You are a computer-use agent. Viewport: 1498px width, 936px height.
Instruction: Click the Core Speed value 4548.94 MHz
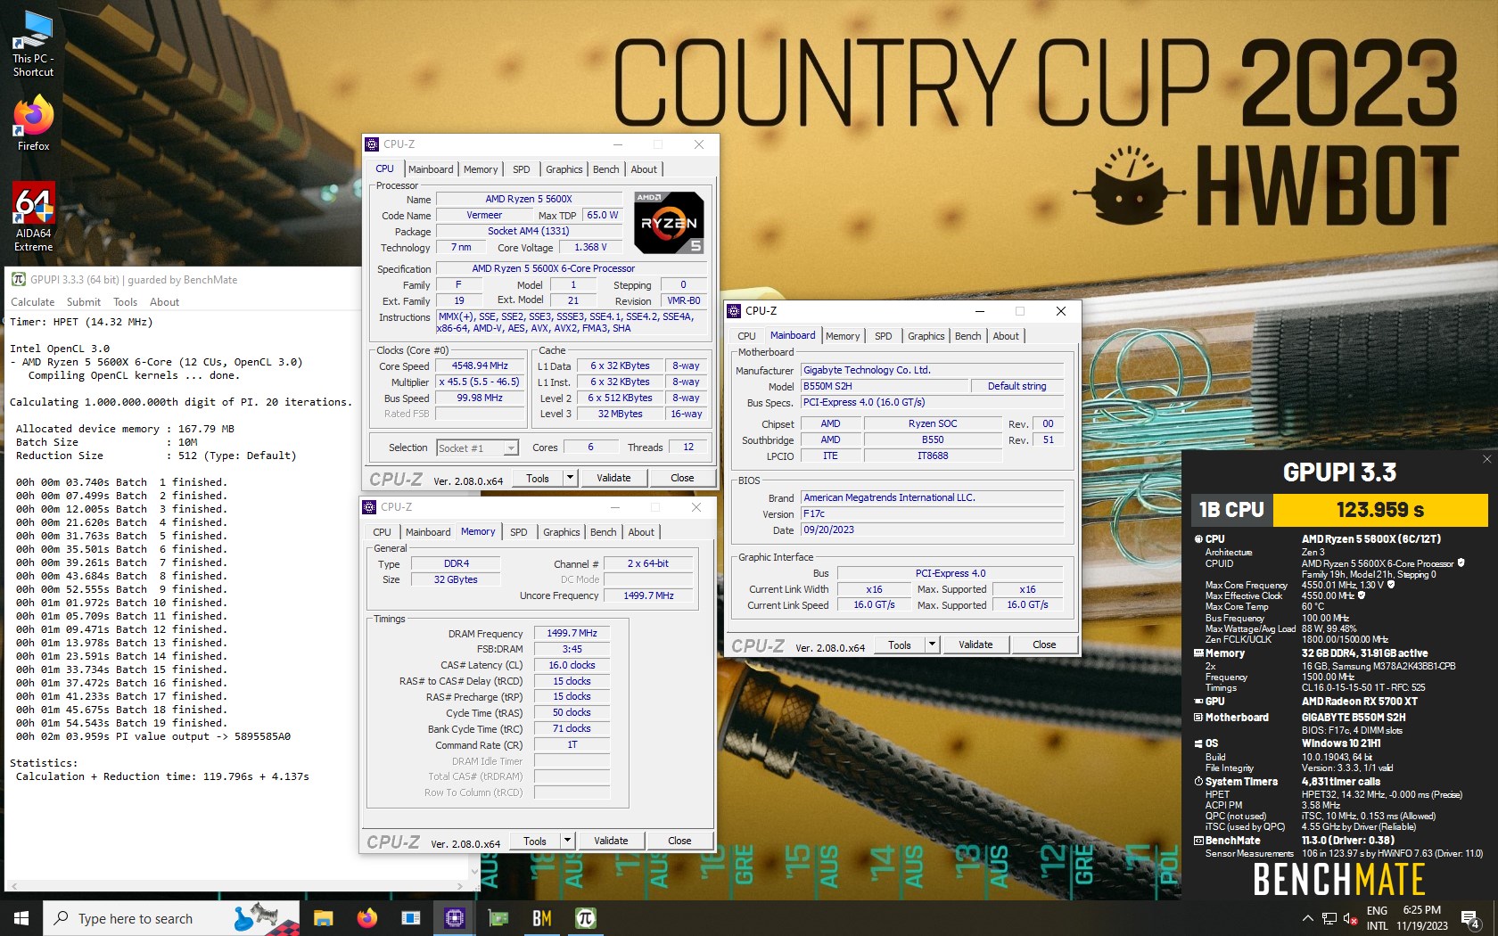(480, 365)
